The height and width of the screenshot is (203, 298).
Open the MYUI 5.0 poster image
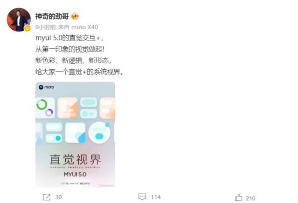point(75,135)
